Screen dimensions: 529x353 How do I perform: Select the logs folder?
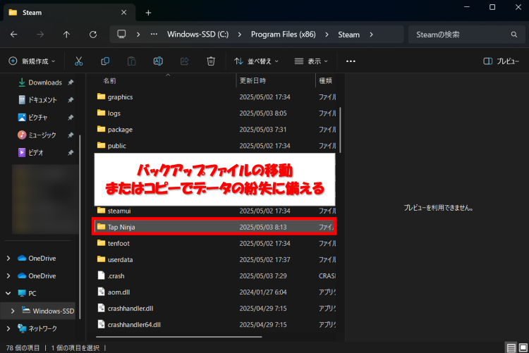214,113
